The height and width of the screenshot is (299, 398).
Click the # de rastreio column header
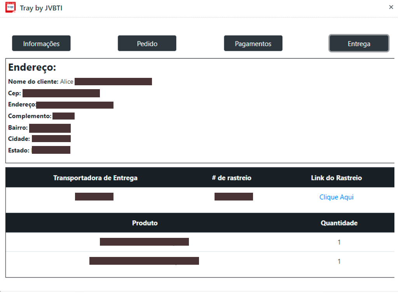coord(232,178)
